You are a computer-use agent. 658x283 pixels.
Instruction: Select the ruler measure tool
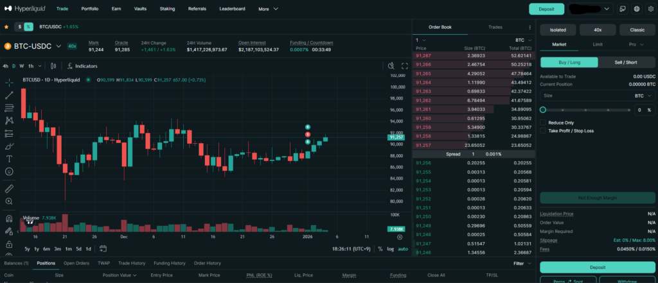pyautogui.click(x=9, y=189)
